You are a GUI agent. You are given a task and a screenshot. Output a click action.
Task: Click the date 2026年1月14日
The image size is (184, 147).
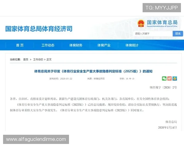pyautogui.click(x=167, y=127)
